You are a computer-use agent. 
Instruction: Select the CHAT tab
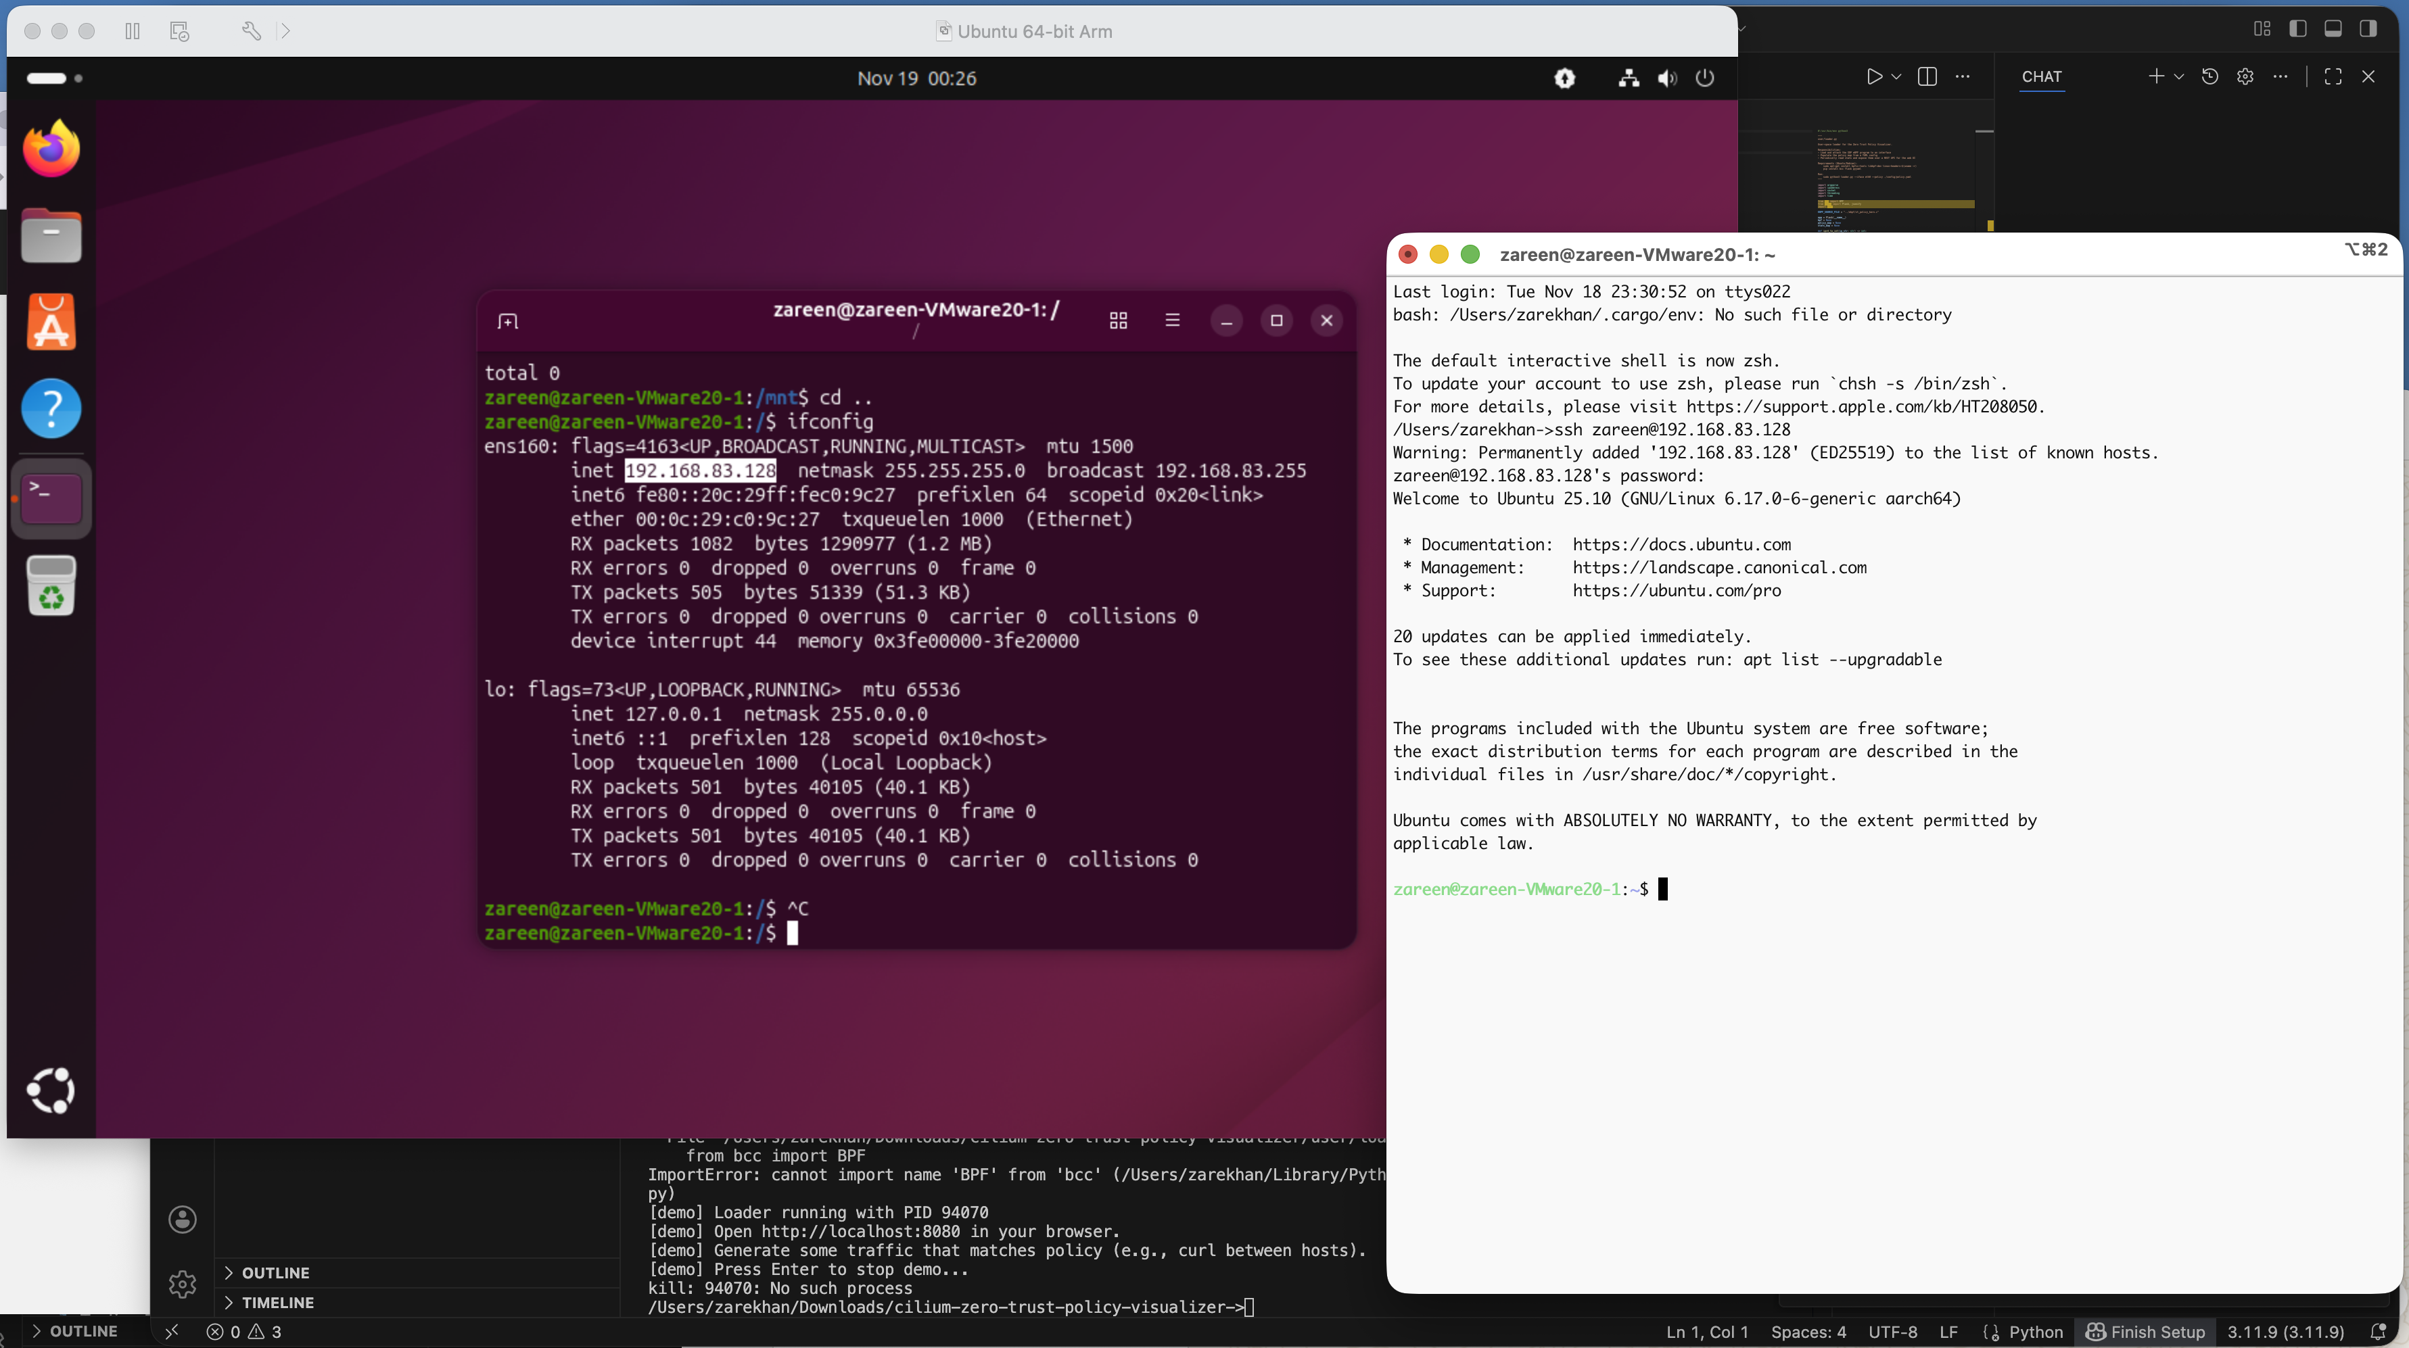click(2042, 76)
